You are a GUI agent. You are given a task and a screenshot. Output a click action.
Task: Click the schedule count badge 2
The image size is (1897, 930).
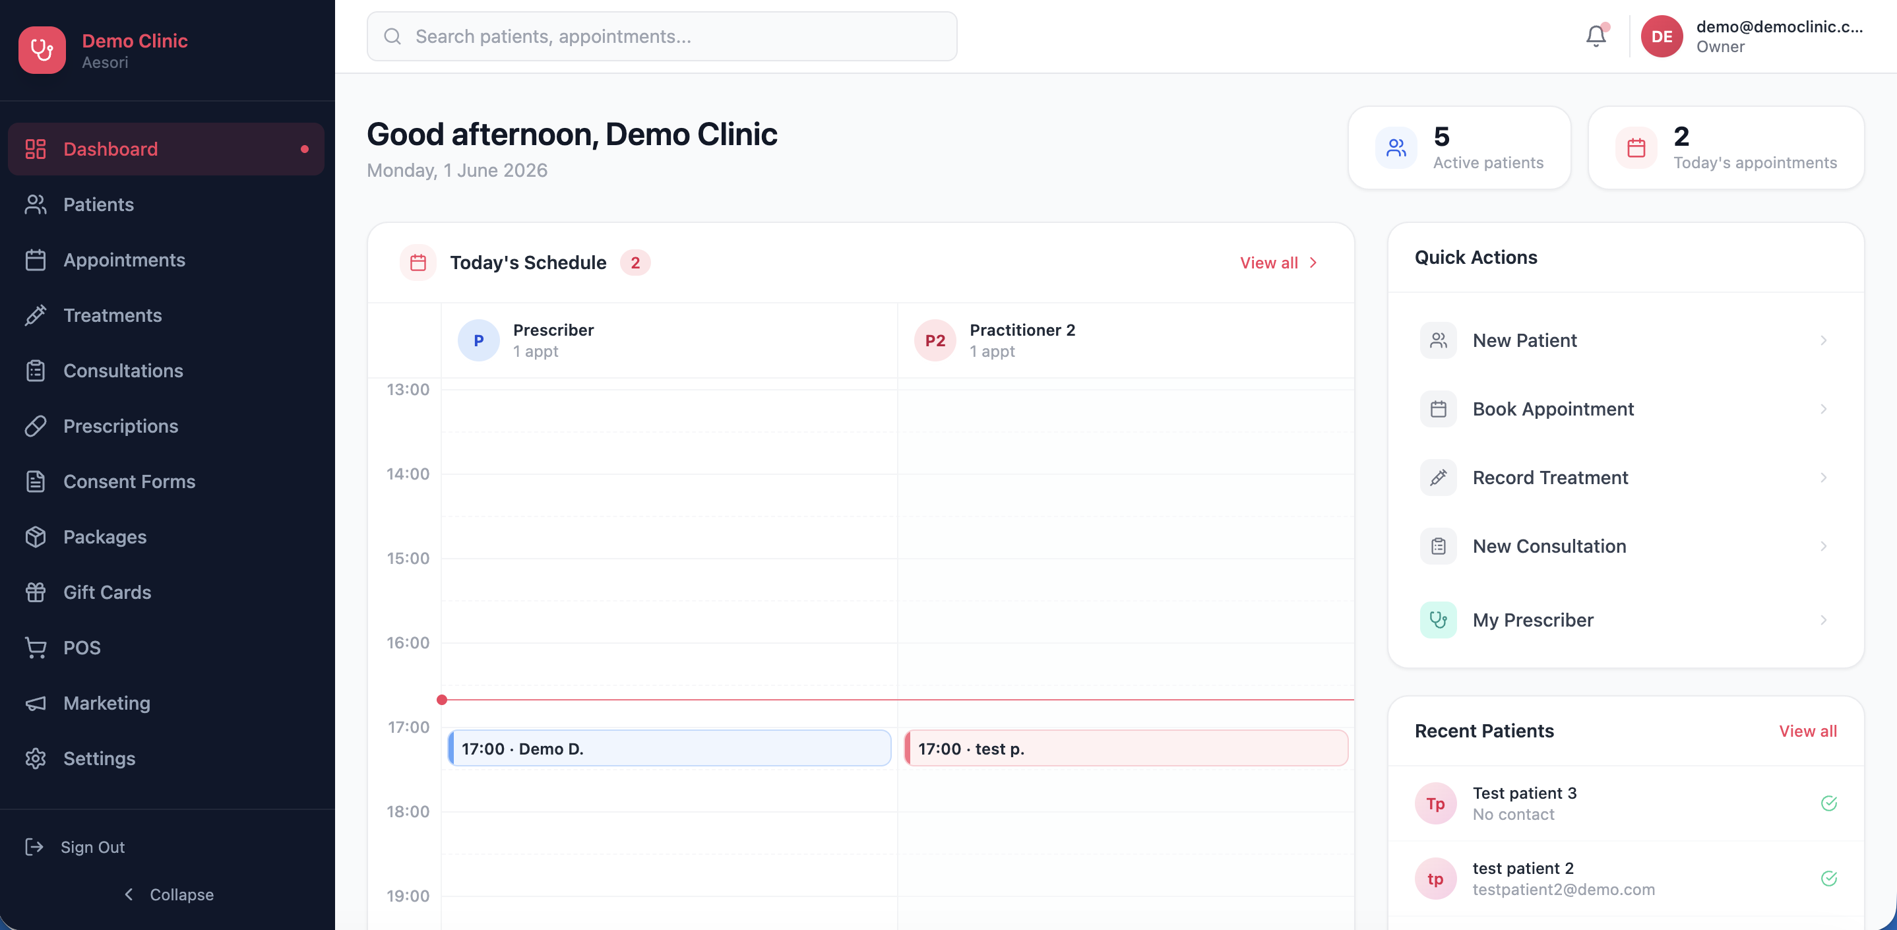tap(635, 263)
